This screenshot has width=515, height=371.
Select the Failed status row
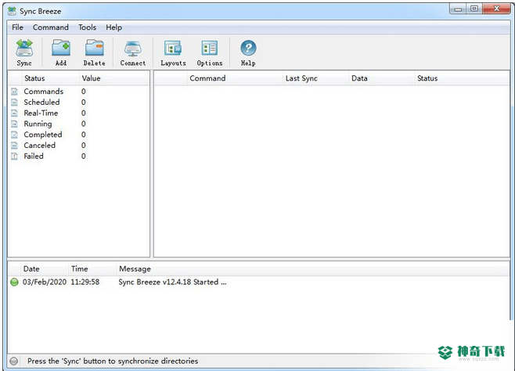(79, 157)
